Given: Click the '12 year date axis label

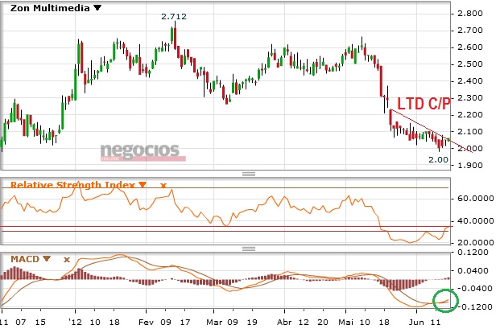Looking at the screenshot, I should click(x=76, y=322).
